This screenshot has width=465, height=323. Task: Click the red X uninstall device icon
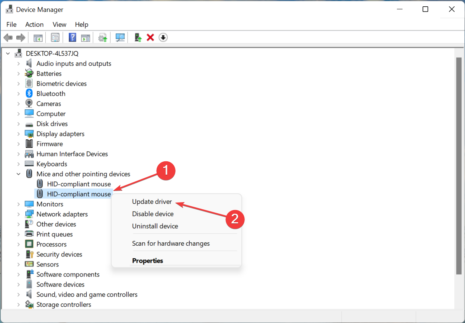point(150,38)
